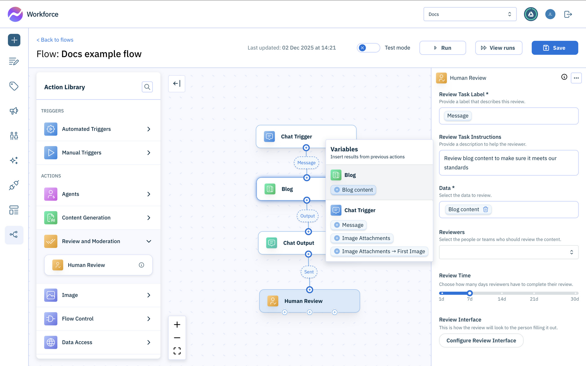The width and height of the screenshot is (586, 366).
Task: Click the 14d mark on the Review Time slider
Action: pyautogui.click(x=502, y=293)
